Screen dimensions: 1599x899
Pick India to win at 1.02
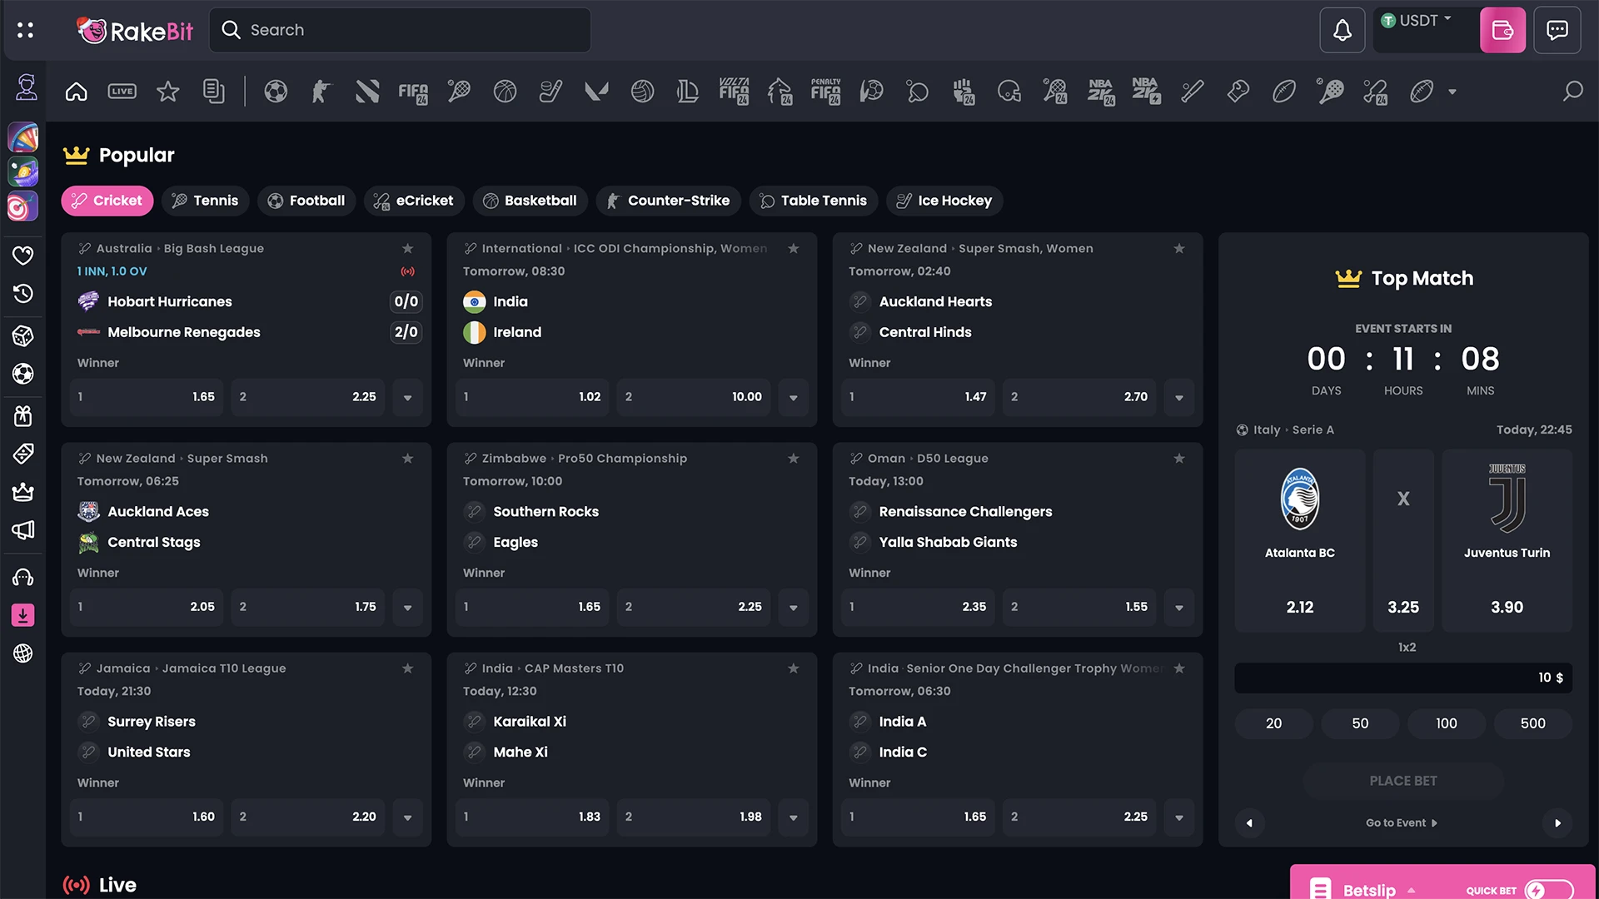[x=533, y=397]
